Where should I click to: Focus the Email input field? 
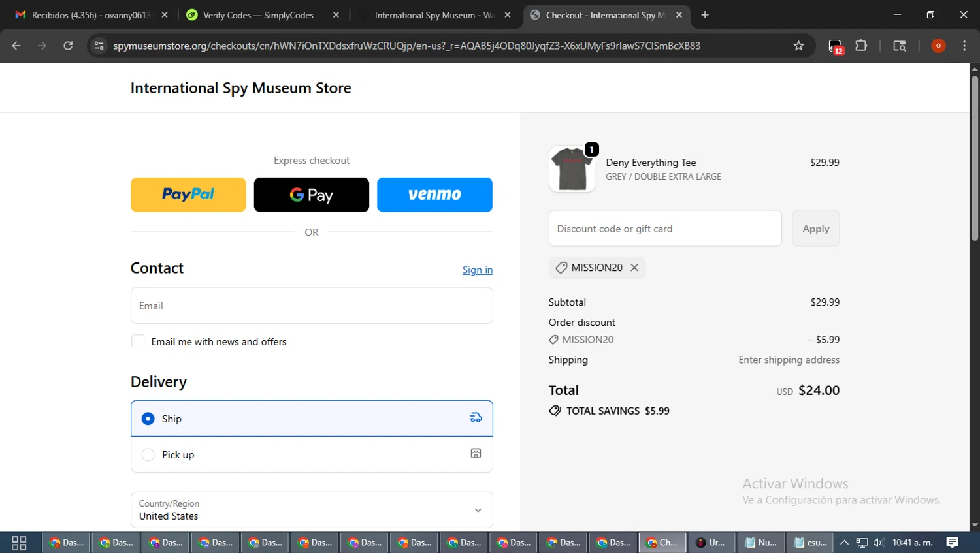click(312, 306)
